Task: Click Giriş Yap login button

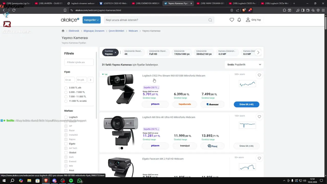Action: click(x=253, y=20)
